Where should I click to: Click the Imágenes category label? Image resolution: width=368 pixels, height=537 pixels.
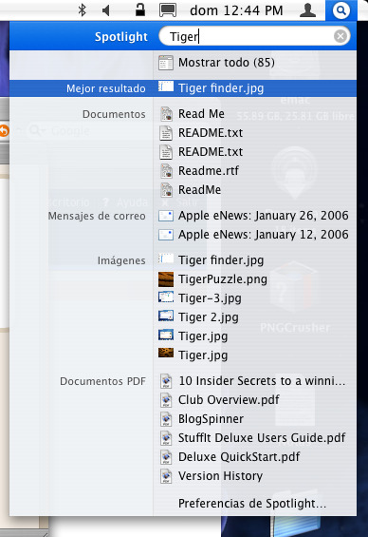coord(121,260)
